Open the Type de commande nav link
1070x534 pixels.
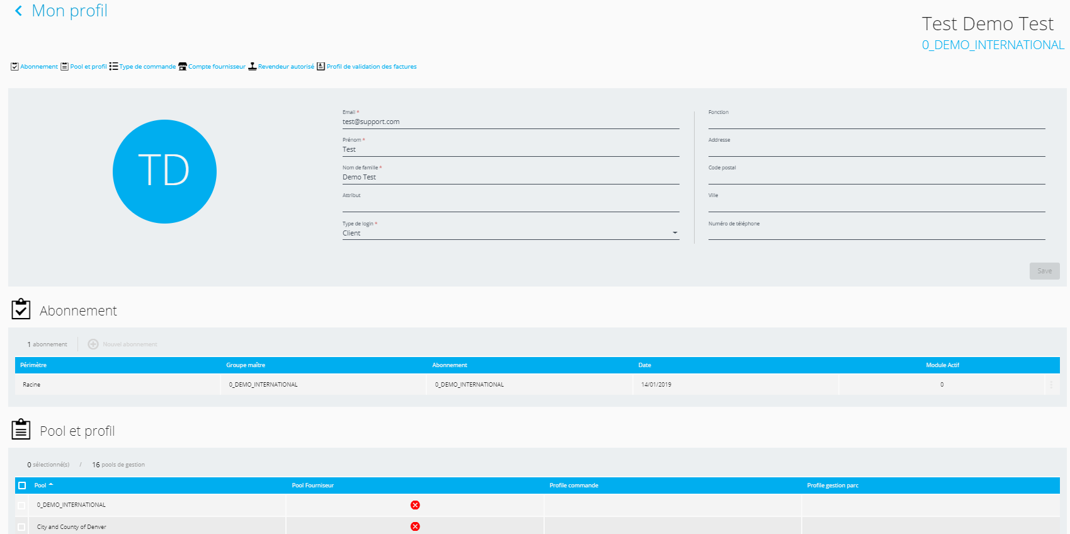pyautogui.click(x=147, y=67)
